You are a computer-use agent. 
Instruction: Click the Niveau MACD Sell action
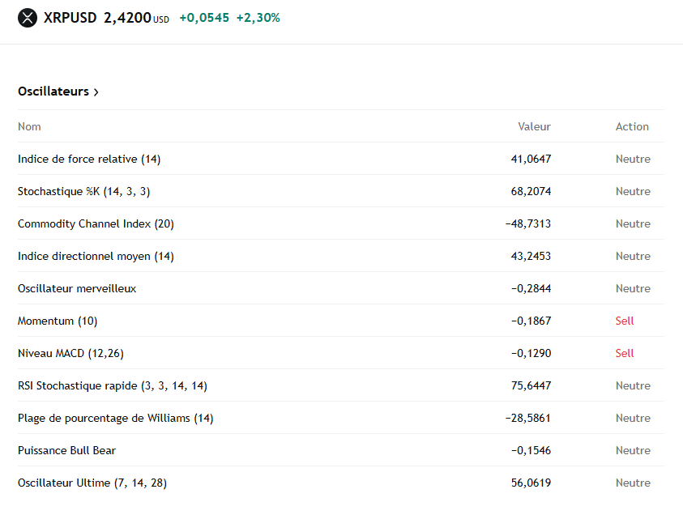(x=624, y=353)
